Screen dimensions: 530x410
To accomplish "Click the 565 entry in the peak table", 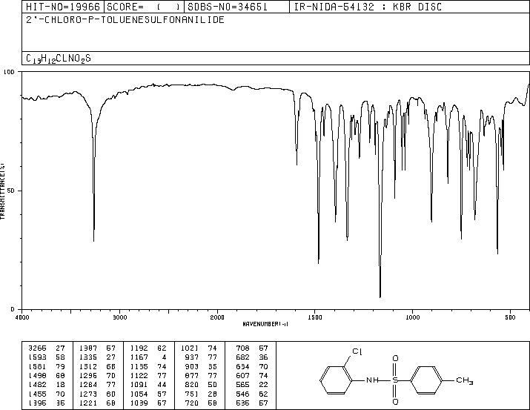I will [242, 385].
